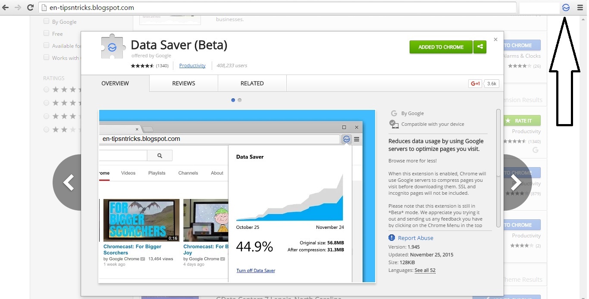Viewport: 589px width, 299px height.
Task: Open the Productivity category link
Action: tap(192, 65)
